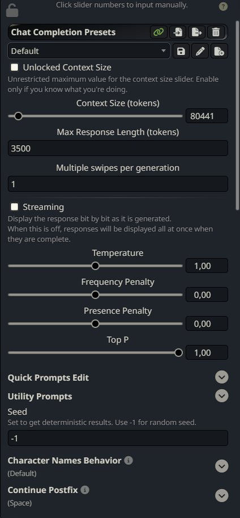Enable Unlocked Context Size checkbox
This screenshot has height=518, width=240.
(x=15, y=68)
